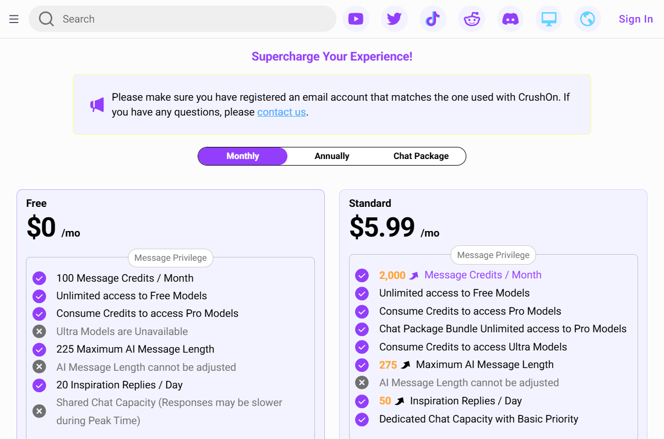
Task: Open the Twitter link icon
Action: (394, 19)
